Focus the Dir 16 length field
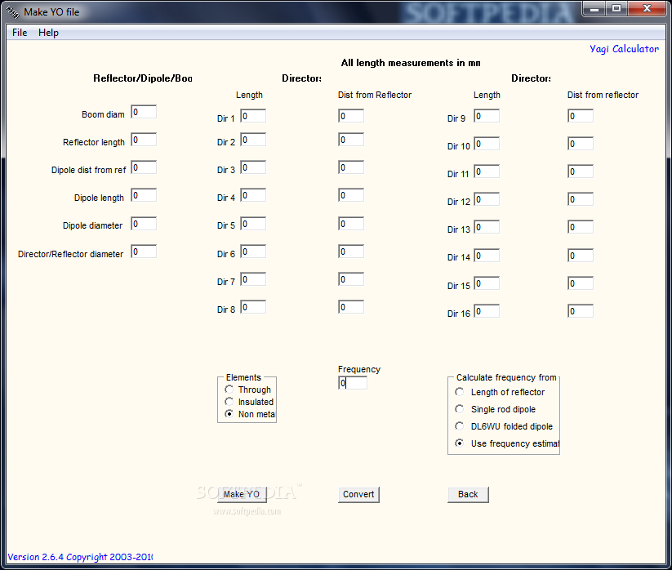Image resolution: width=672 pixels, height=570 pixels. coord(487,311)
